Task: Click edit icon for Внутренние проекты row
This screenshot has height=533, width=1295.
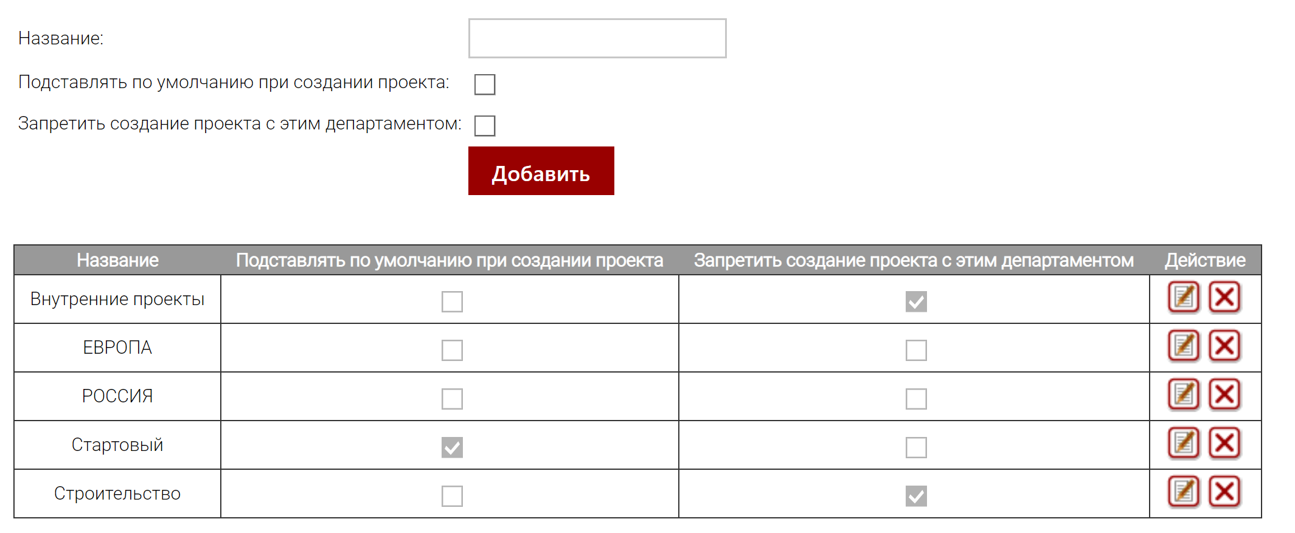Action: point(1183,297)
